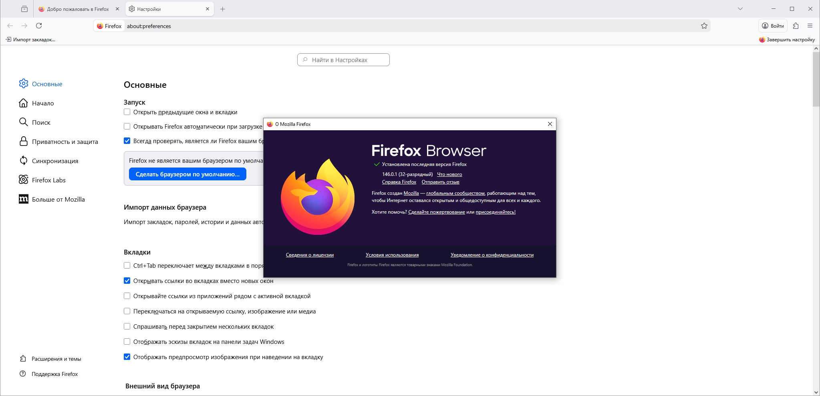Close the Настройки tab
Image resolution: width=820 pixels, height=396 pixels.
coord(208,9)
